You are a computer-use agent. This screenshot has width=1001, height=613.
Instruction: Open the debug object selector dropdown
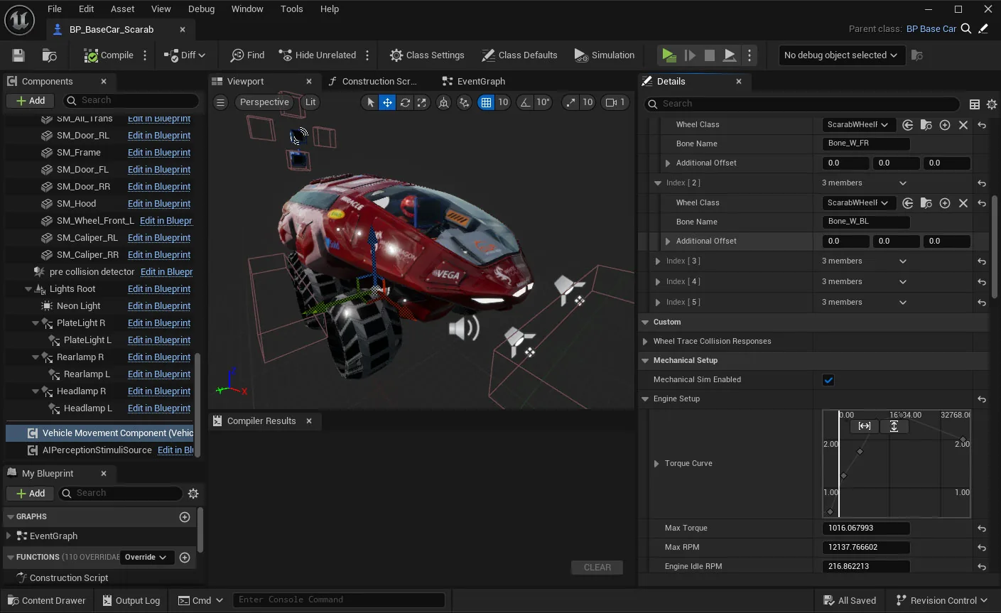tap(841, 55)
